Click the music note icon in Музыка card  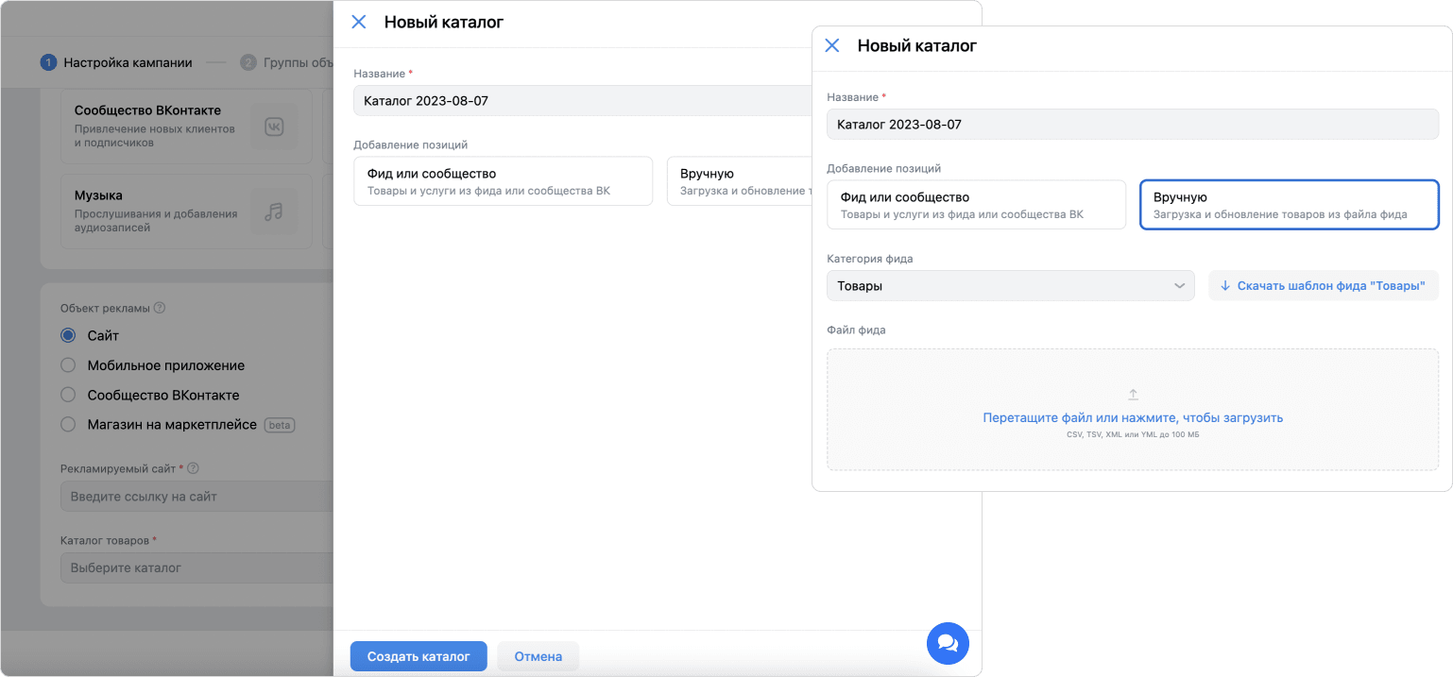click(x=274, y=211)
